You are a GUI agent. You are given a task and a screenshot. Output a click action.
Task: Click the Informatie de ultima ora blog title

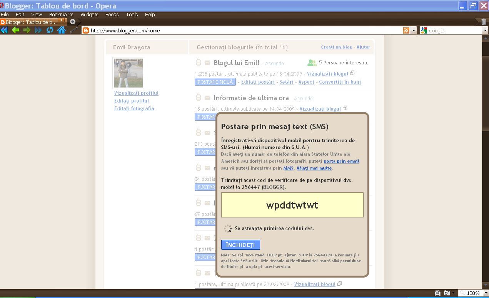tap(251, 98)
